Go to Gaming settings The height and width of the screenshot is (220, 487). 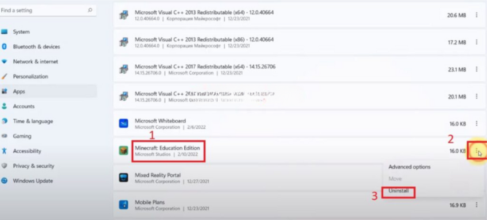(22, 136)
